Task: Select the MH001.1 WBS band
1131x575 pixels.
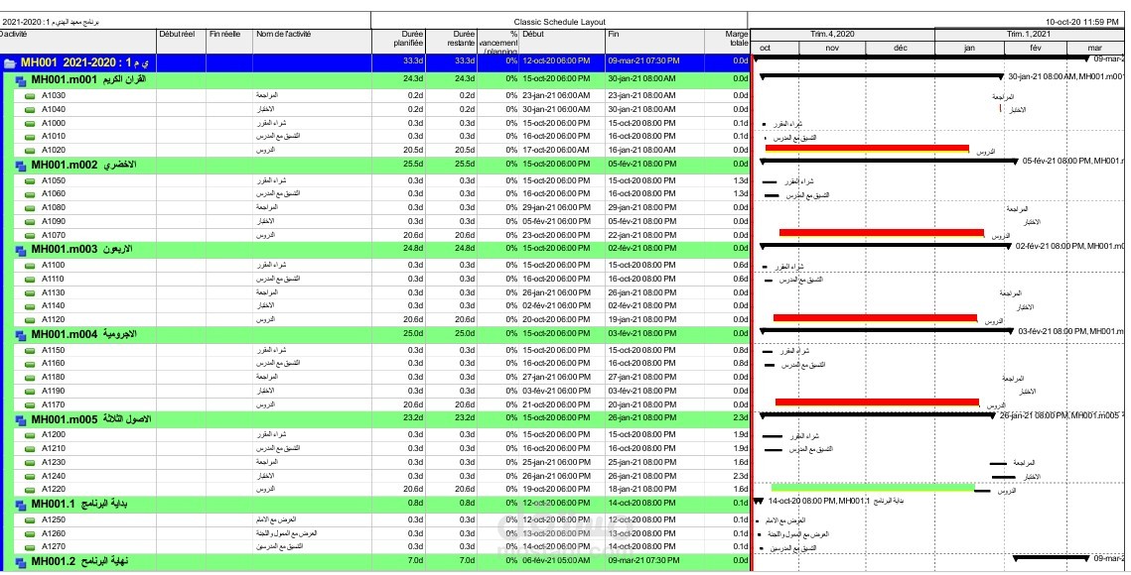Action: [x=377, y=504]
